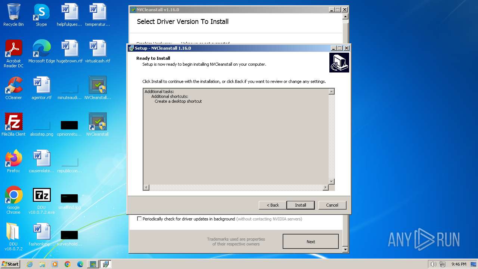The width and height of the screenshot is (478, 269).
Task: Open hugebrown.rtf file icon
Action: [69, 51]
